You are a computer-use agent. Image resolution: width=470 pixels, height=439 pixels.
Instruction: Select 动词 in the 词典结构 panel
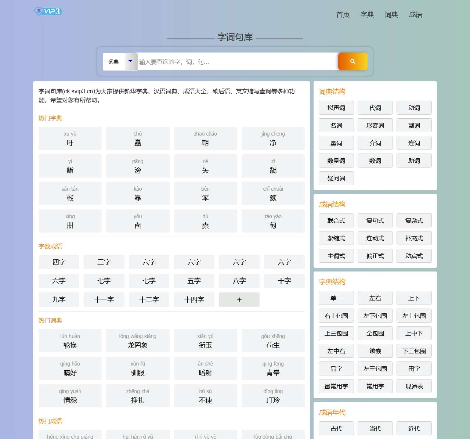[414, 108]
